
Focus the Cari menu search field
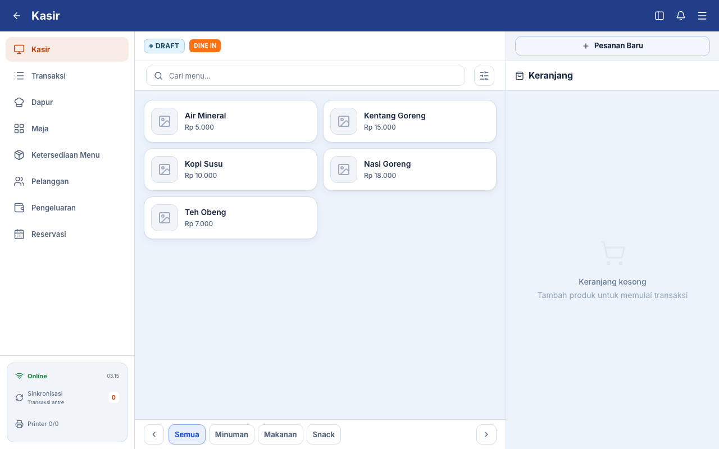[x=306, y=76]
